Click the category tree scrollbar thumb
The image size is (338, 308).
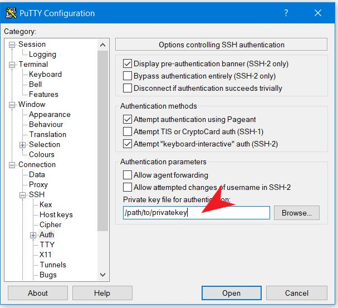point(103,141)
